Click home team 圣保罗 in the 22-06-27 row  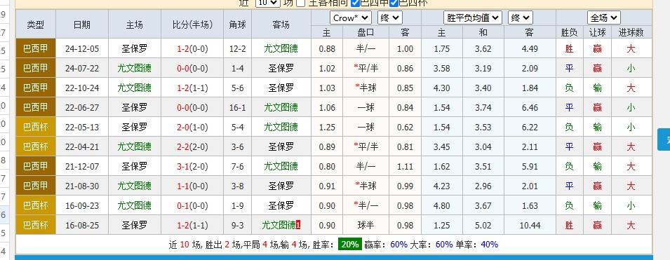[x=134, y=108]
